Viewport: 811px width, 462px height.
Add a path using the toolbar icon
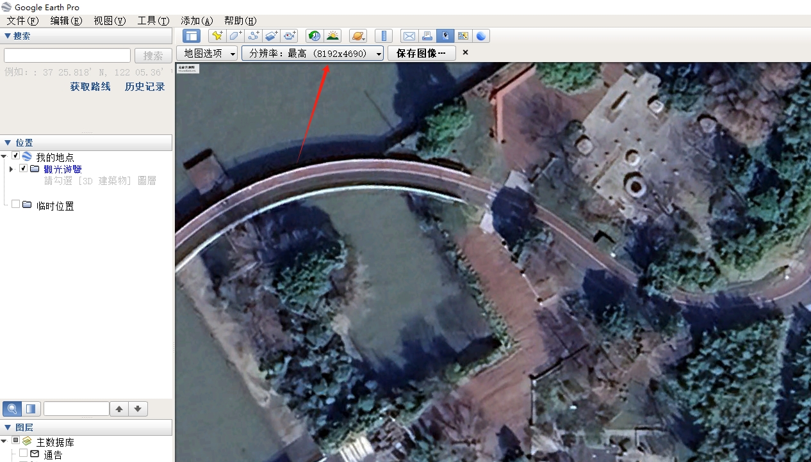(x=253, y=36)
